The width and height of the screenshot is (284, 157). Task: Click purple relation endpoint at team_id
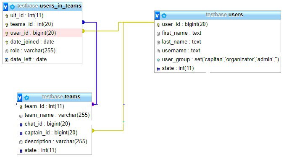pyautogui.click(x=93, y=104)
